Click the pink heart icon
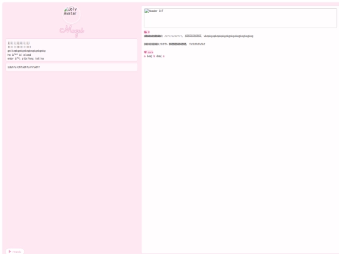Image resolution: width=339 pixels, height=254 pixels. pos(145,52)
